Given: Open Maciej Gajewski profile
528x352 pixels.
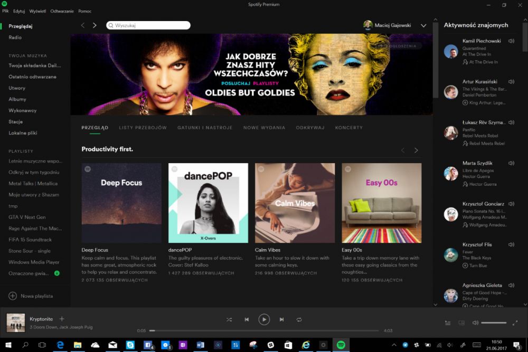Looking at the screenshot, I should (387, 25).
